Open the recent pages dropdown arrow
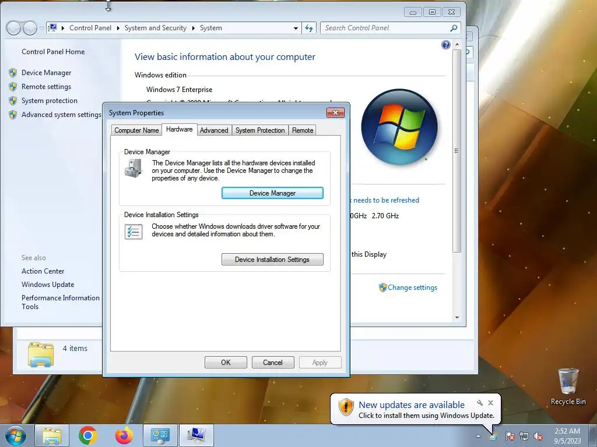Image resolution: width=597 pixels, height=447 pixels. coord(41,28)
